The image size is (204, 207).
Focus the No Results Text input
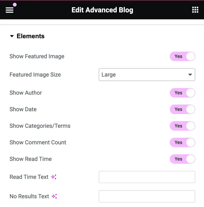[147, 196]
